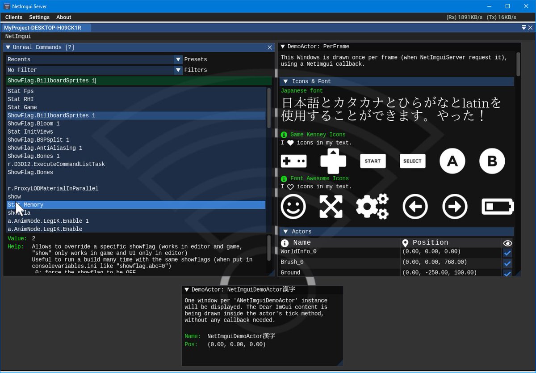Open the NetImgui menu
The image size is (536, 373).
18,36
